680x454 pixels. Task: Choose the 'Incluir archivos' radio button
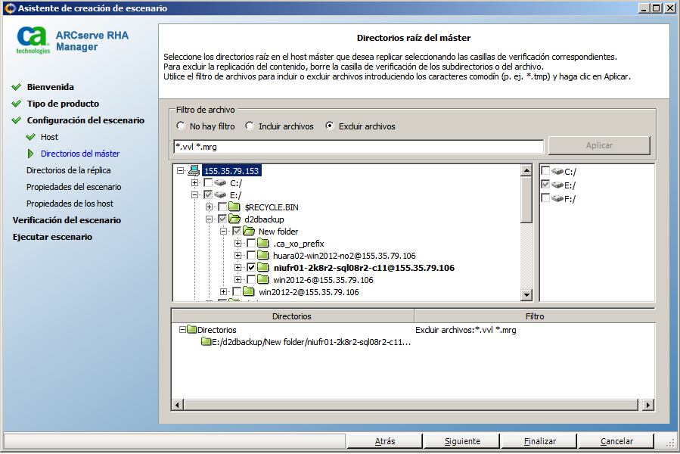(x=250, y=126)
